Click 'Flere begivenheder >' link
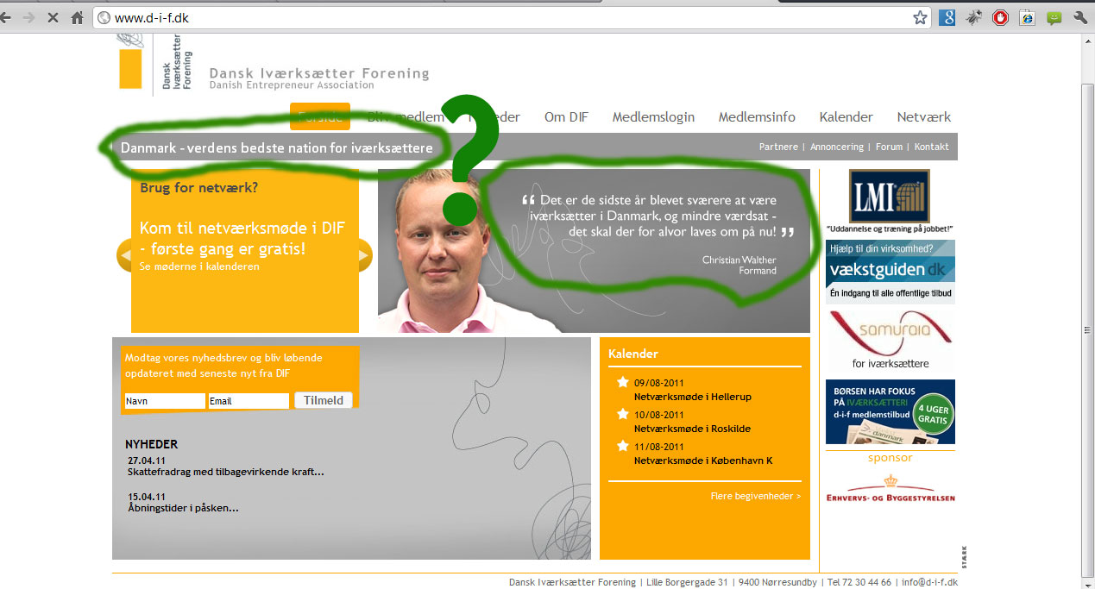Image resolution: width=1095 pixels, height=589 pixels. point(756,496)
